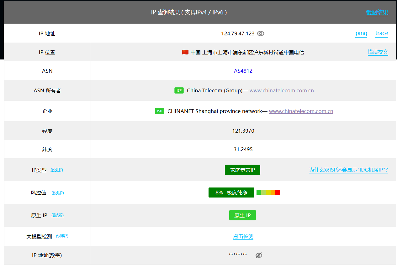Click latitude value 31.2495
This screenshot has width=397, height=267.
pos(243,149)
